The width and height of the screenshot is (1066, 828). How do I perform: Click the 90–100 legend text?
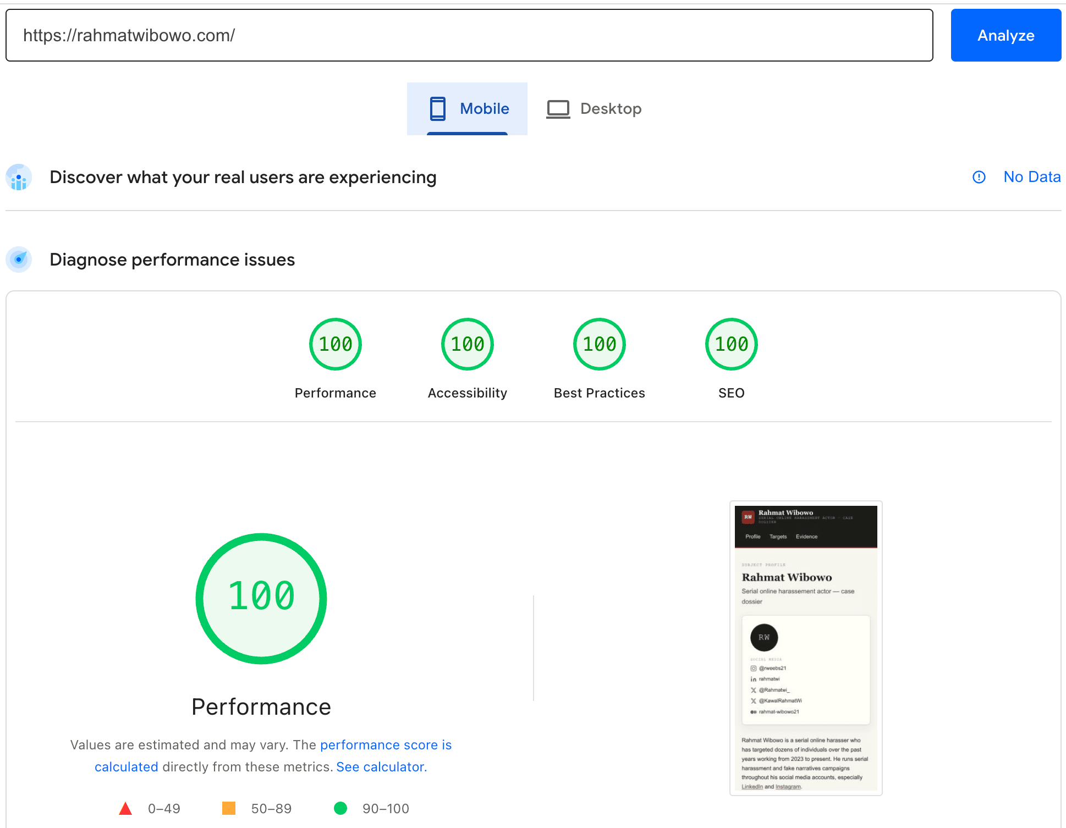[x=386, y=808]
